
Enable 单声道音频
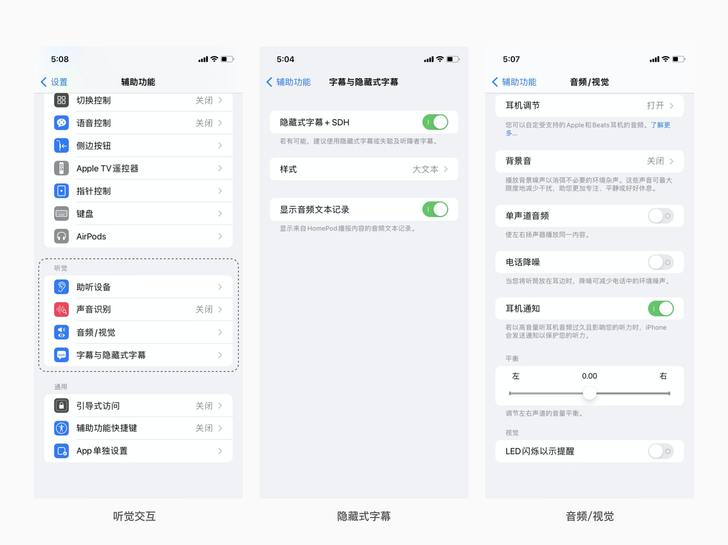point(660,216)
